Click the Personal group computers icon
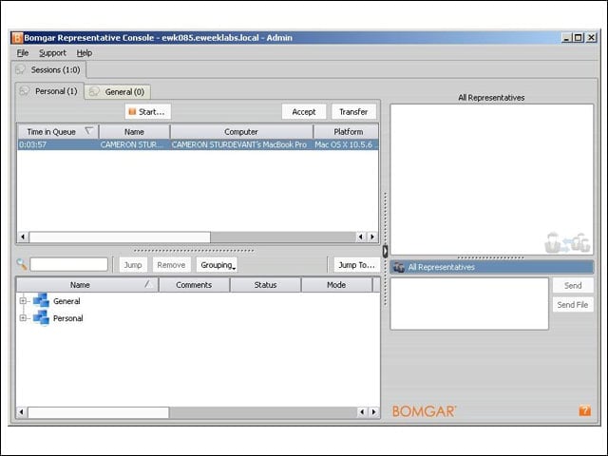Screen dimensions: 608x456 click(41, 317)
